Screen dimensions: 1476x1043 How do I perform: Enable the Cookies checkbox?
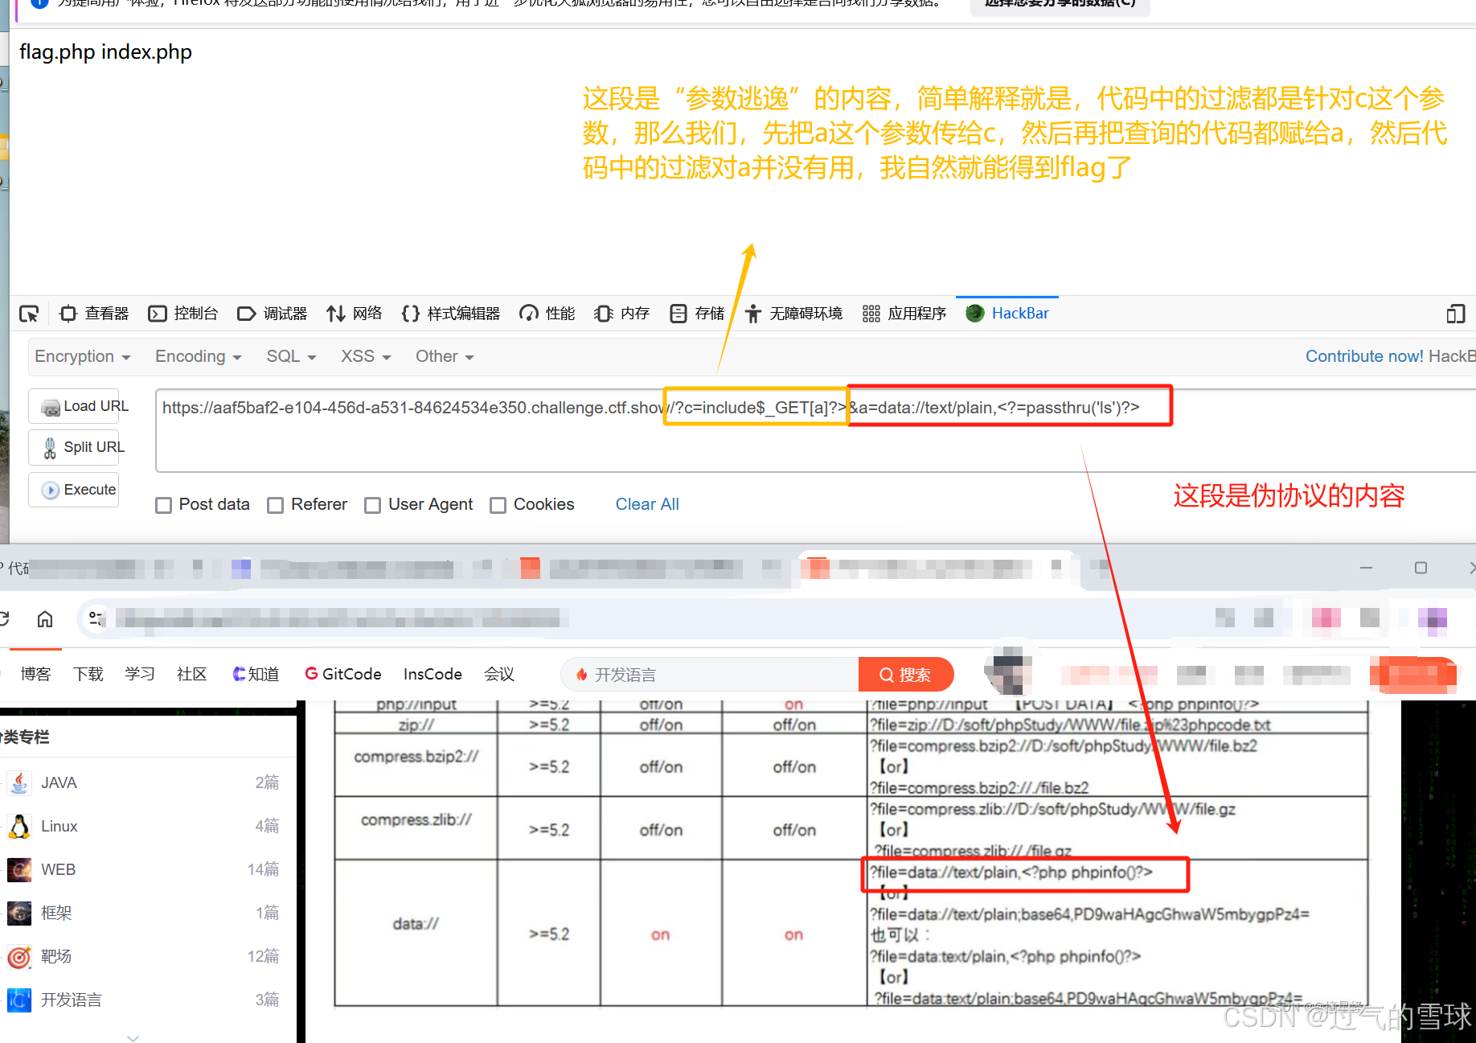click(497, 504)
